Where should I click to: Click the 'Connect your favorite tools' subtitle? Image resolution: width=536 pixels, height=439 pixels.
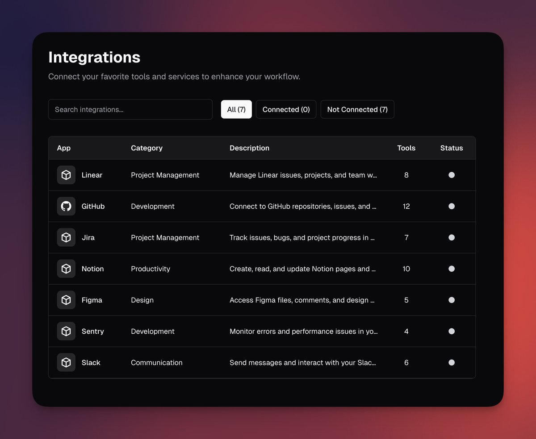(x=174, y=76)
